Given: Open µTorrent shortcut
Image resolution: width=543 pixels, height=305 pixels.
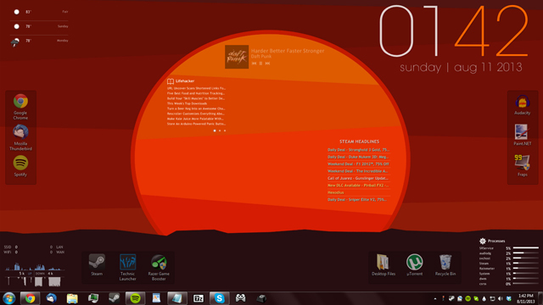Looking at the screenshot, I should coord(414,265).
